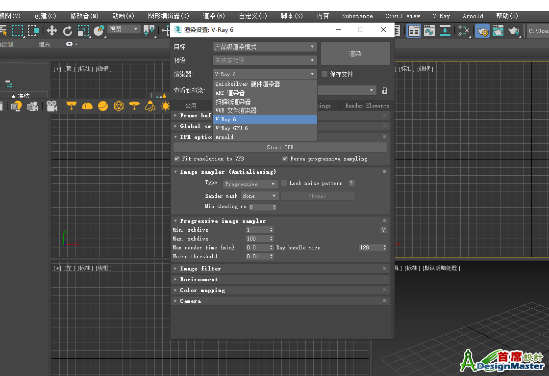
Task: Select the rectangular selection region tool
Action: click(18, 31)
